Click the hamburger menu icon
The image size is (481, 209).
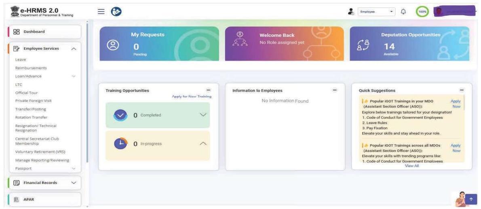coord(100,12)
